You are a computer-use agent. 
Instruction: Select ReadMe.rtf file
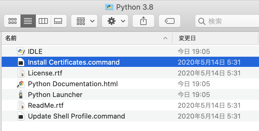[130, 105]
